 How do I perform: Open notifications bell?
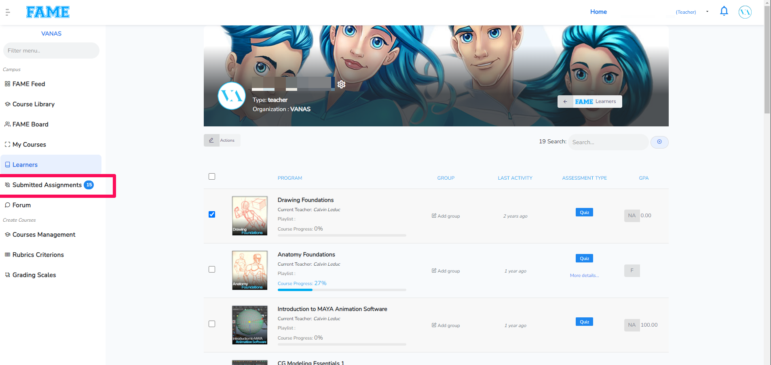tap(724, 11)
